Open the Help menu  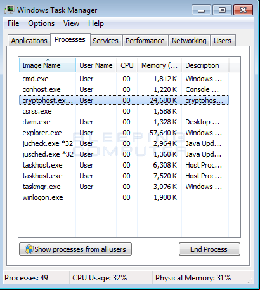point(96,23)
